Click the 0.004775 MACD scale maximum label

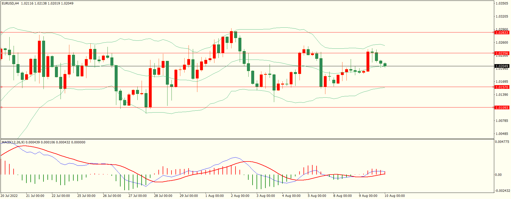pyautogui.click(x=502, y=142)
